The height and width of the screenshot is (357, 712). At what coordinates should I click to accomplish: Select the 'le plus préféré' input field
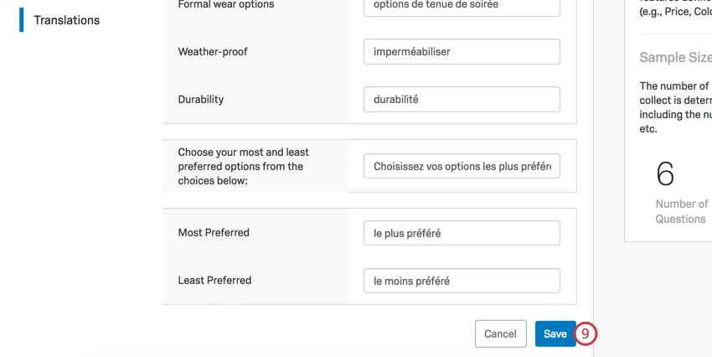coord(462,233)
